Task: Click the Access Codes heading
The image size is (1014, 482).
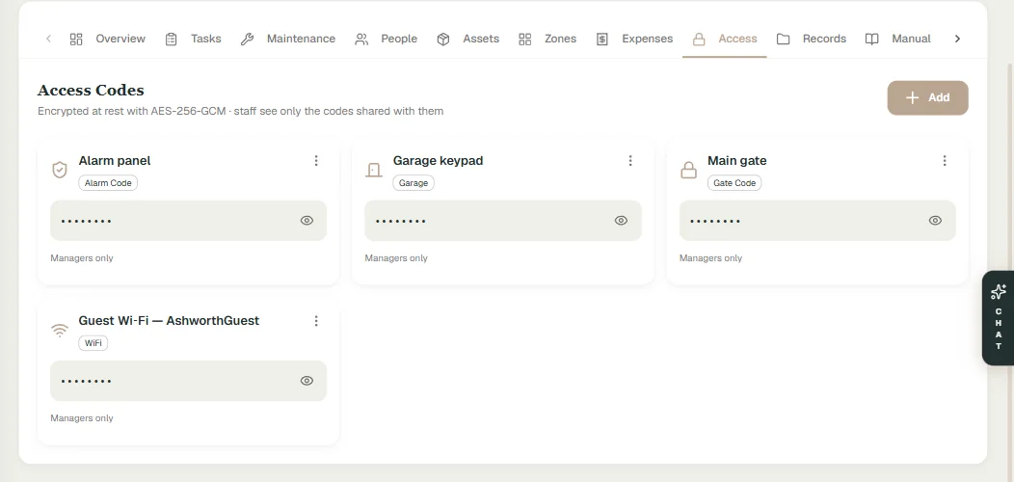Action: tap(91, 90)
